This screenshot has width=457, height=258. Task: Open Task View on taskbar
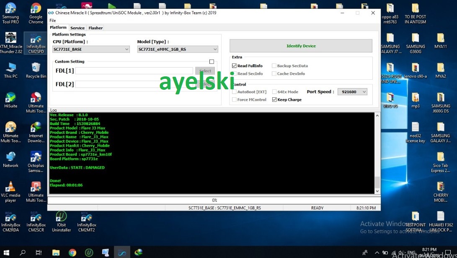[x=39, y=252]
